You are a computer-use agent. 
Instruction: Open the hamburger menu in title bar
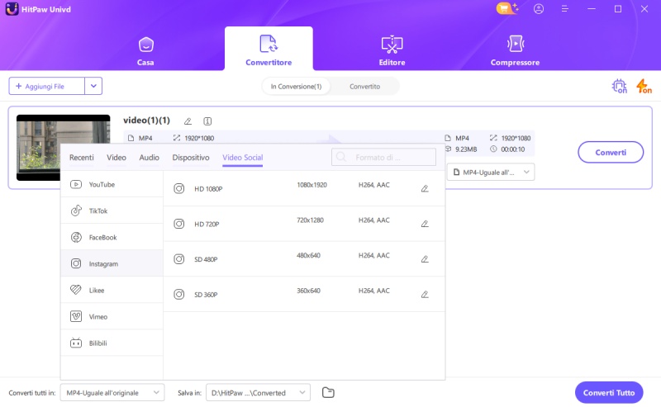click(x=565, y=9)
